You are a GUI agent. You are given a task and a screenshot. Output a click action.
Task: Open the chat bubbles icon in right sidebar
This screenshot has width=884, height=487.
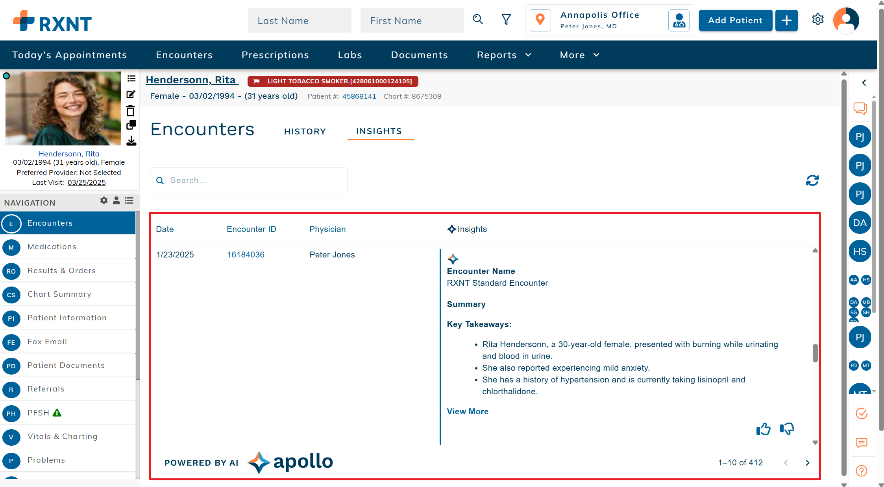(x=860, y=108)
